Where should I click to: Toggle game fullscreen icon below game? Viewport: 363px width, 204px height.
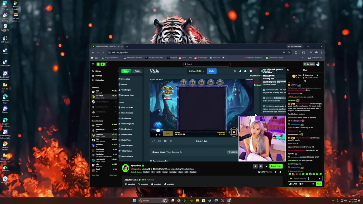coord(153,141)
